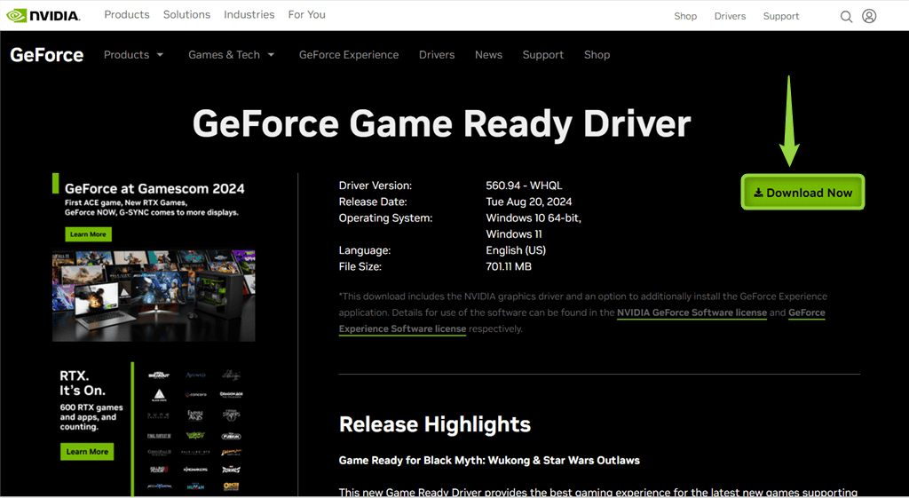Click Drivers link in top header
Screen dimensions: 909x498
(x=730, y=16)
